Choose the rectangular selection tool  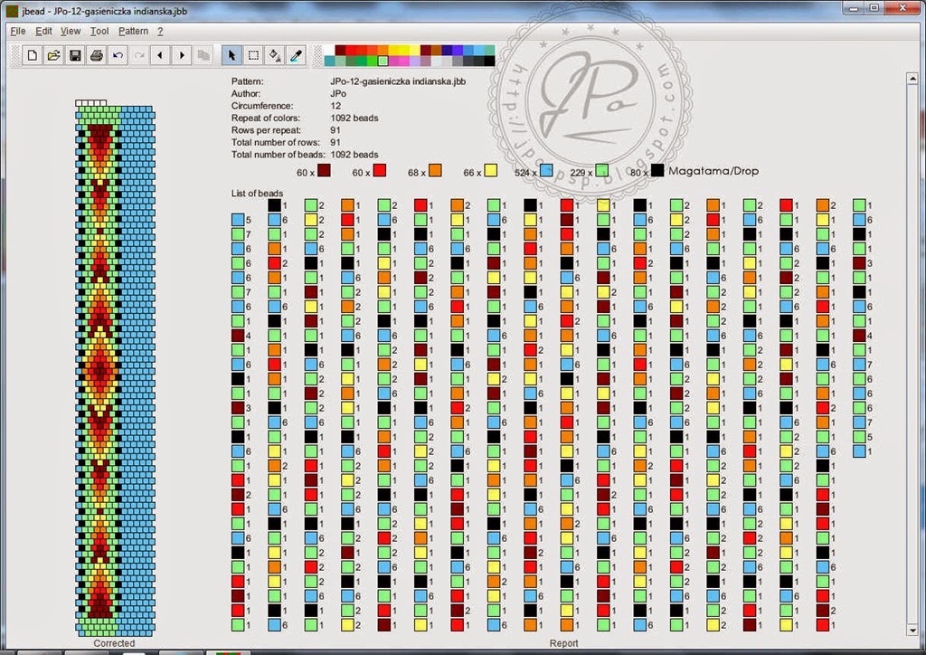coord(253,55)
